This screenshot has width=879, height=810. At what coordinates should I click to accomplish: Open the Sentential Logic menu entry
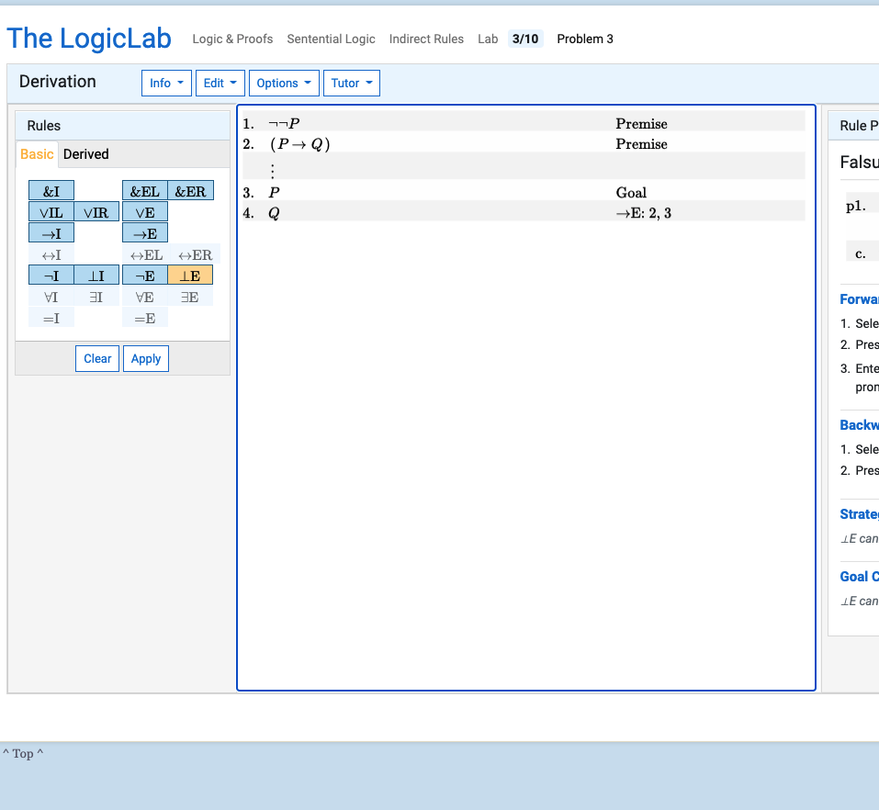331,39
